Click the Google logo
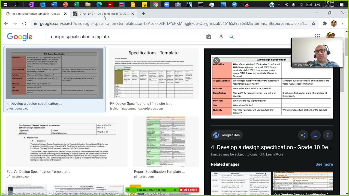This screenshot has width=349, height=196. 20,37
